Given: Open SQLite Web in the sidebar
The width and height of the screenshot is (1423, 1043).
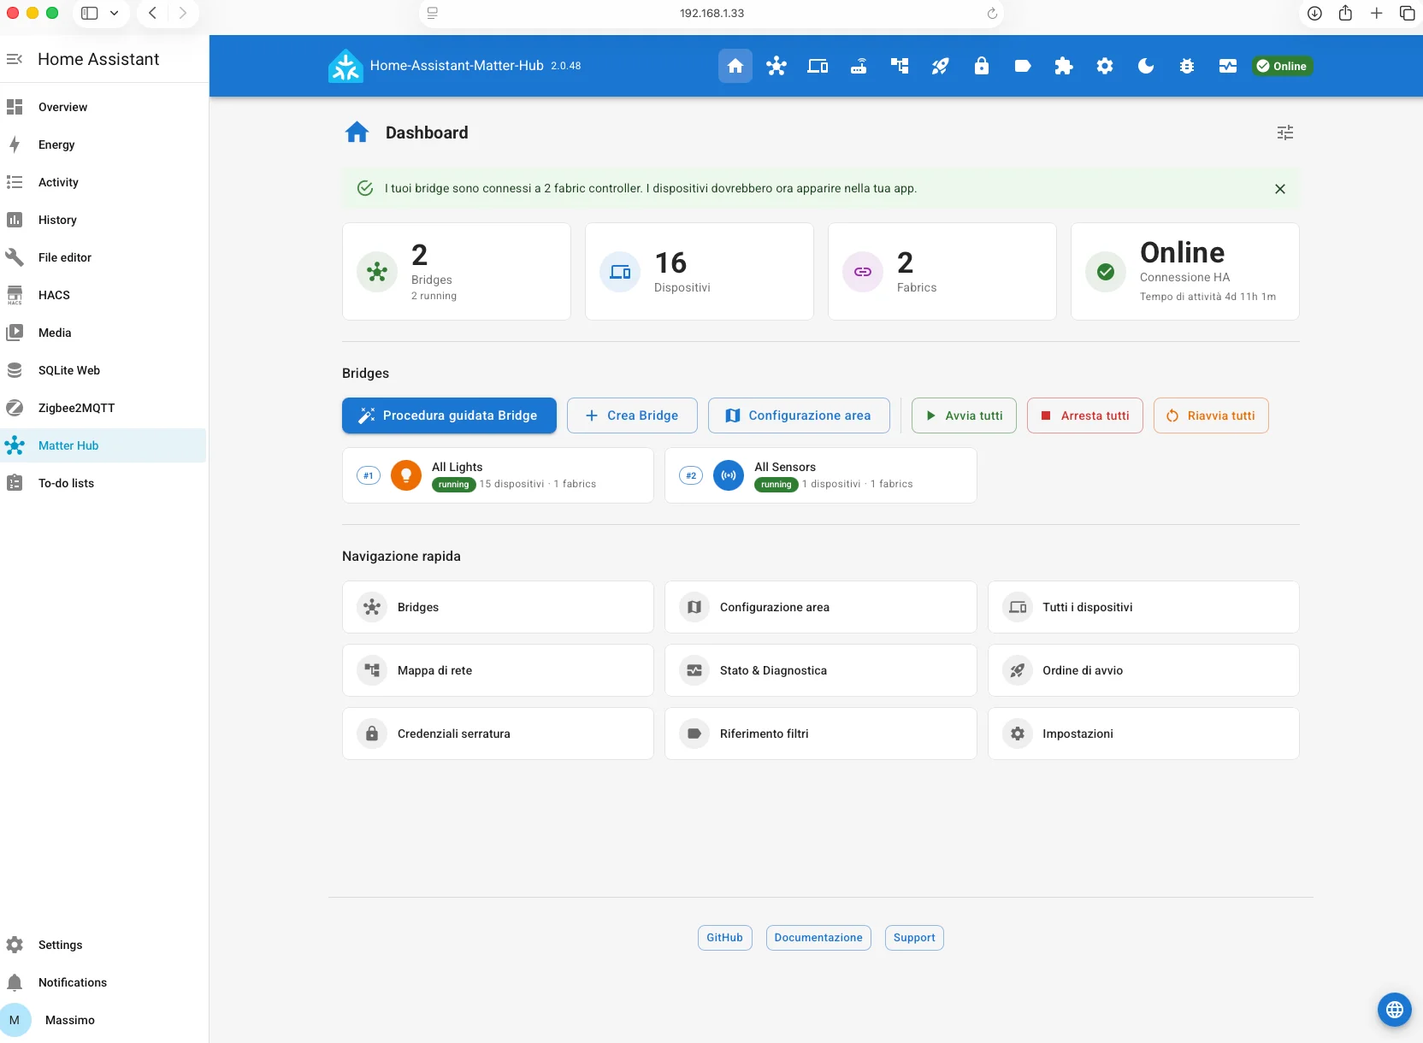Looking at the screenshot, I should pos(103,370).
